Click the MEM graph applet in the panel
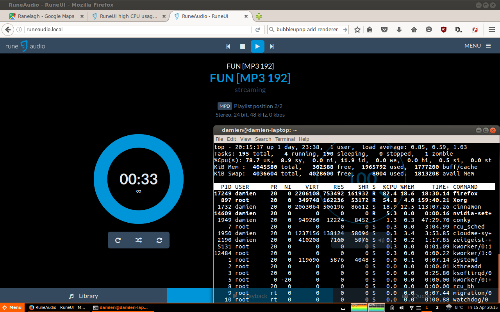Screen dimensions: 500x312 click(377, 307)
